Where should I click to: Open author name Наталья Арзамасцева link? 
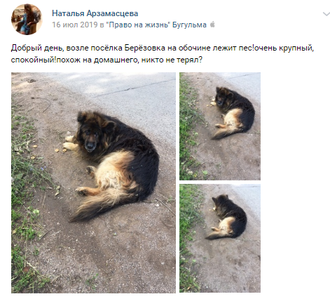click(x=95, y=13)
